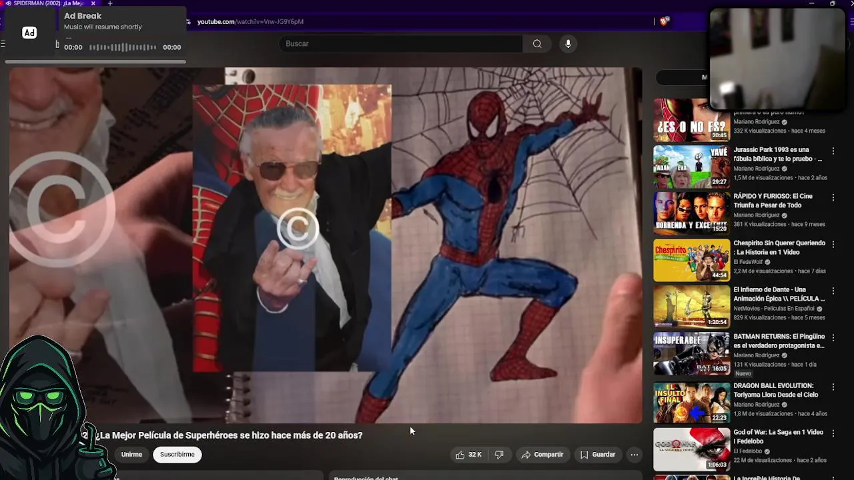Viewport: 854px width, 480px height.
Task: Click the Suscribirme button
Action: 177,455
